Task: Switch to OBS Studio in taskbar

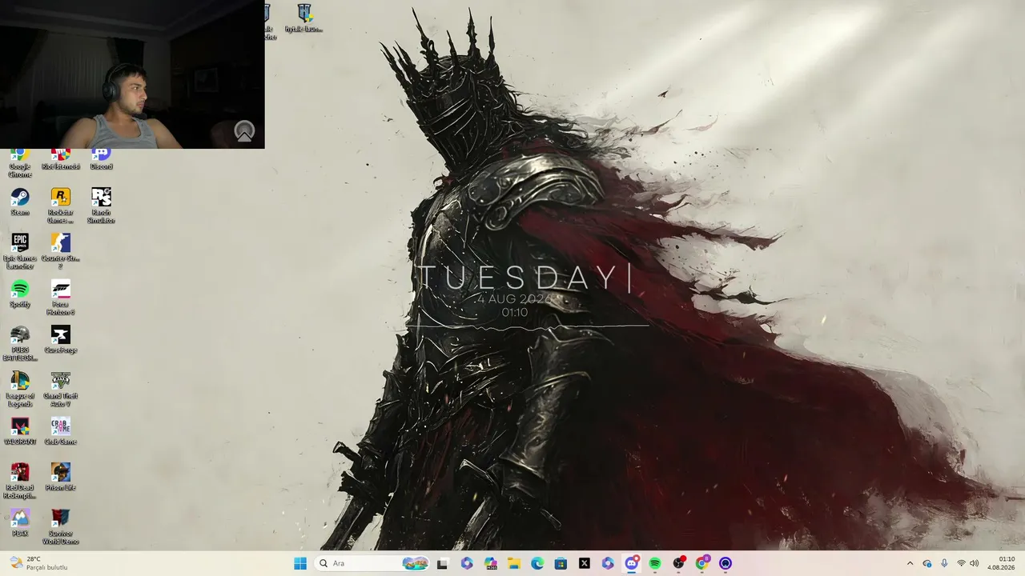Action: pos(679,563)
